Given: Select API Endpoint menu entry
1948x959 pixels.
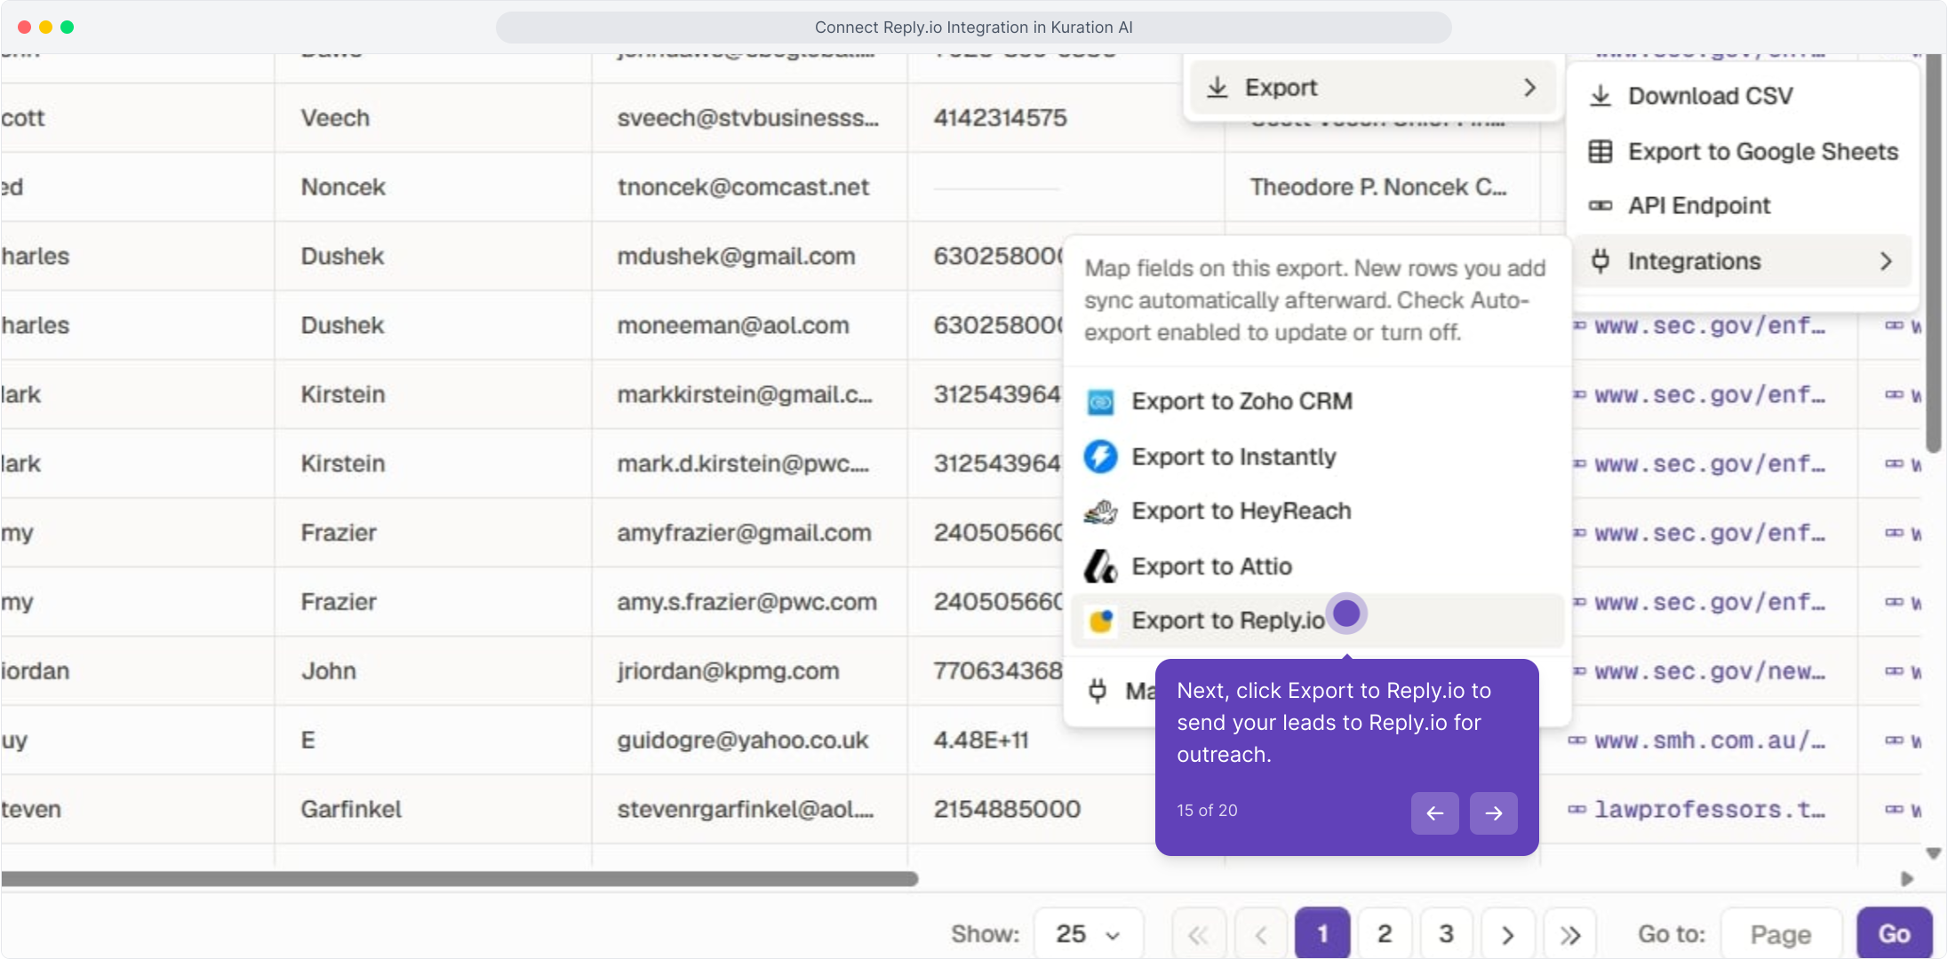Looking at the screenshot, I should coord(1741,206).
